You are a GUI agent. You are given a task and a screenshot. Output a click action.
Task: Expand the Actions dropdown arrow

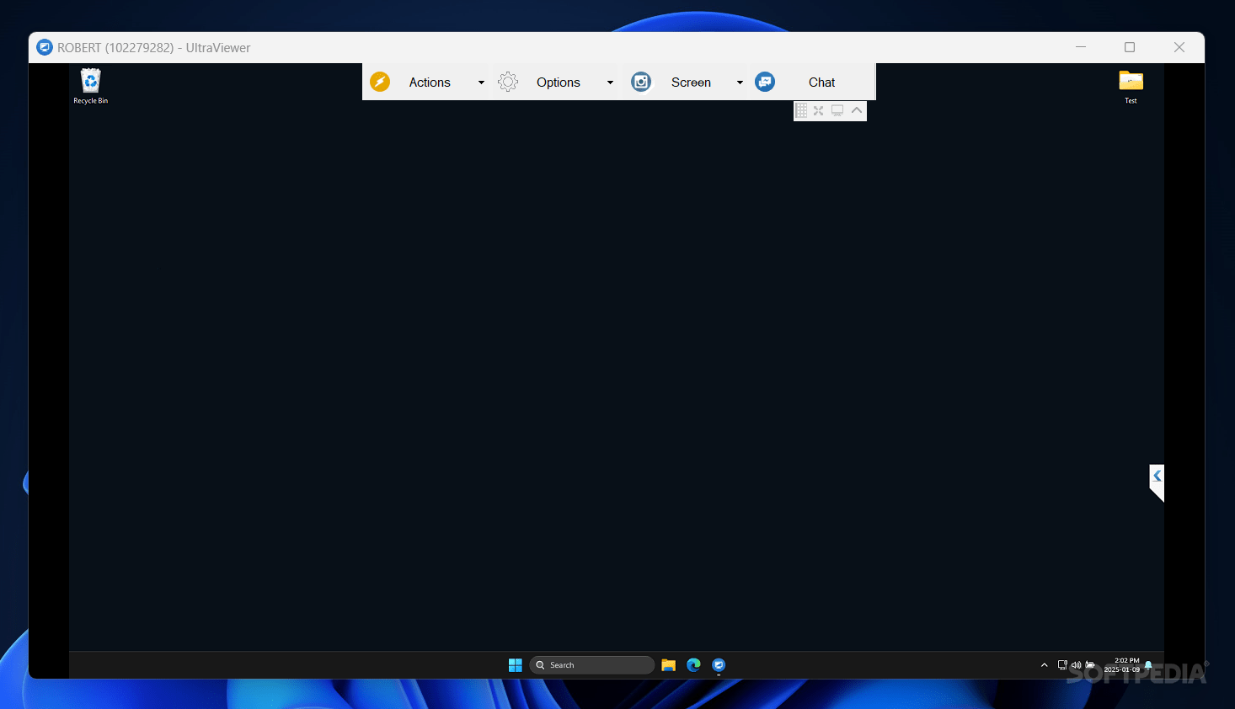click(481, 83)
